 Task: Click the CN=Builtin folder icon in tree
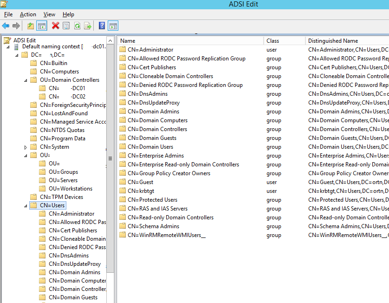pyautogui.click(x=33, y=63)
